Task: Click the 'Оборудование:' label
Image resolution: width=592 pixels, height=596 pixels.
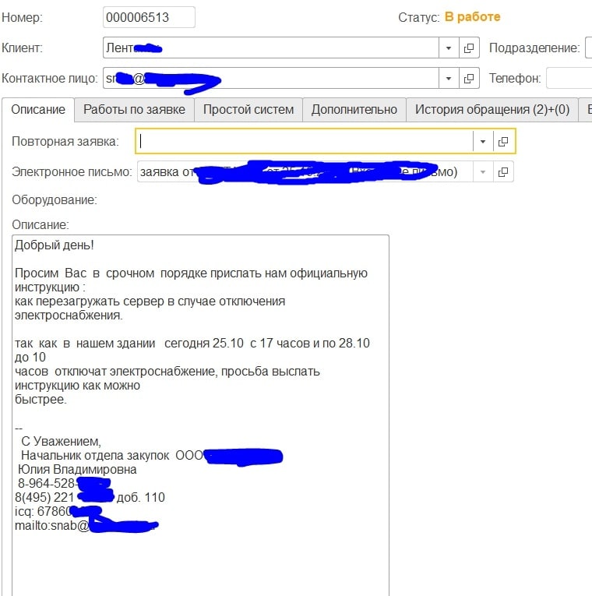Action: [55, 200]
